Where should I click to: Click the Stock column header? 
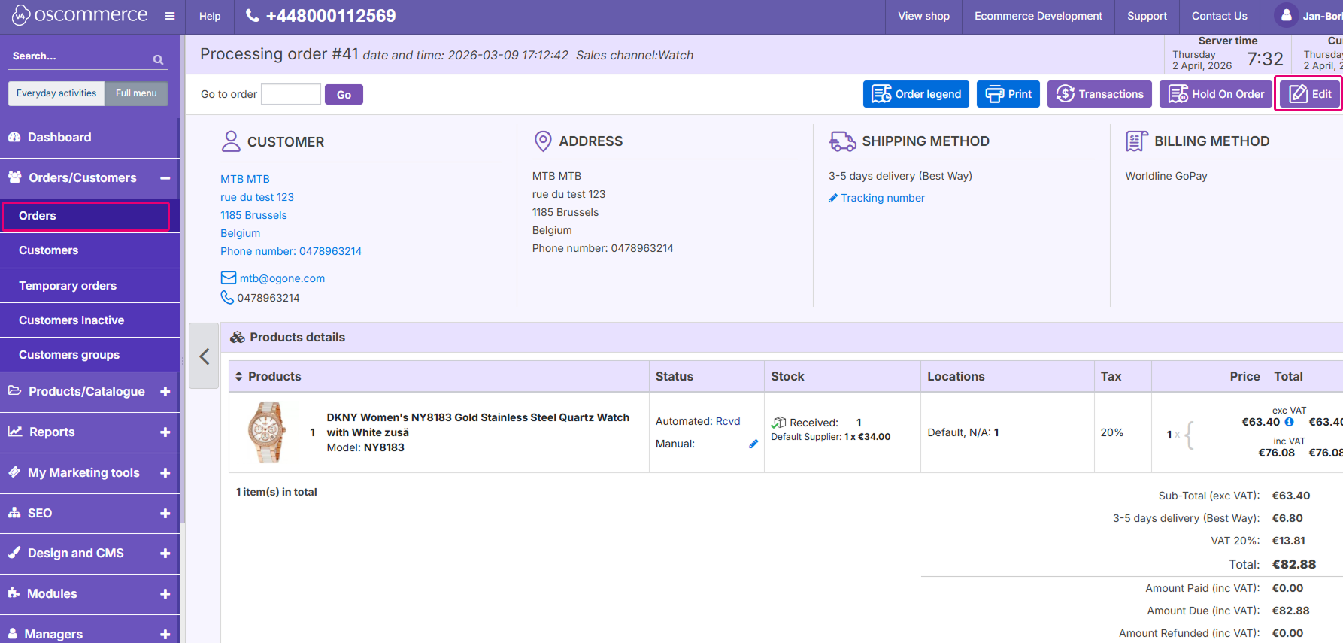tap(787, 376)
